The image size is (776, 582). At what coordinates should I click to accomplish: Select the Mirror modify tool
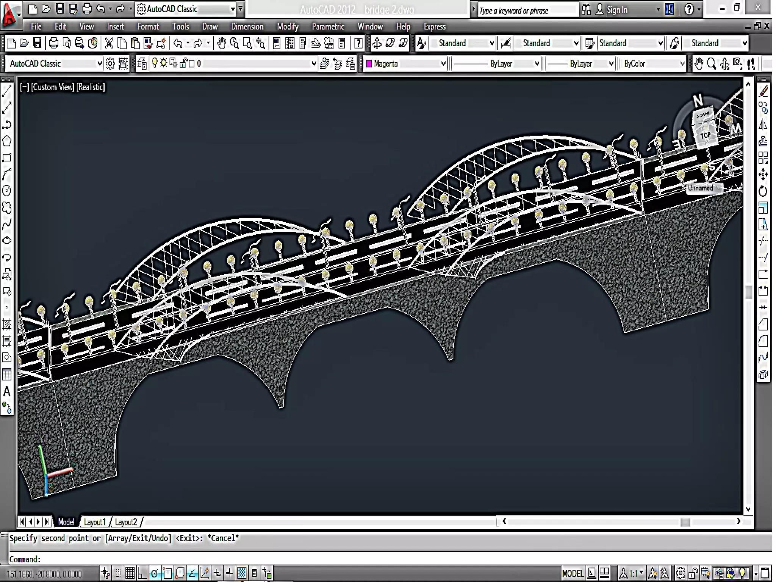coord(763,125)
